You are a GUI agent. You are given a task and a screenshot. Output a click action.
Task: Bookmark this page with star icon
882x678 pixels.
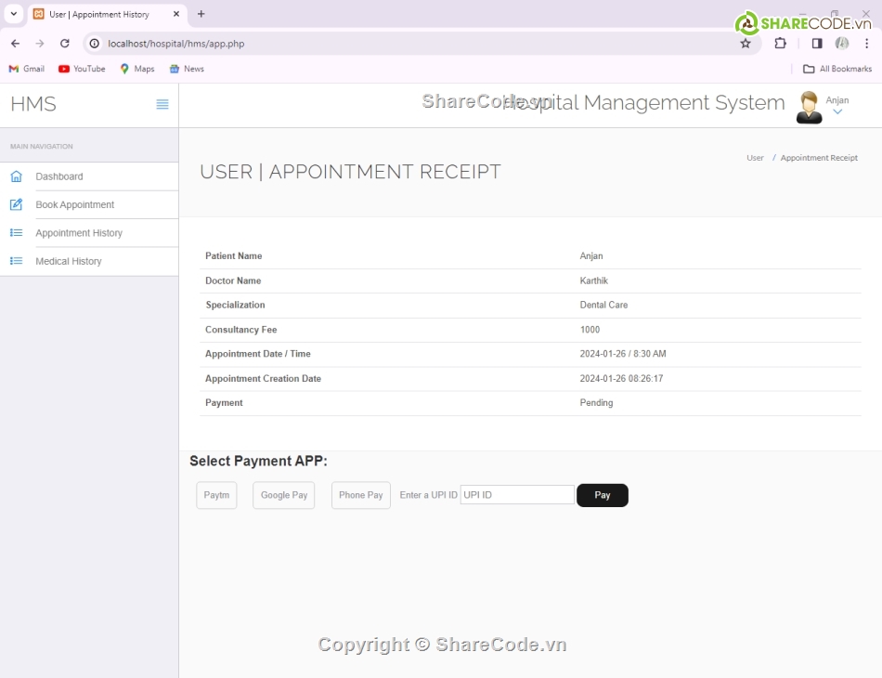tap(745, 44)
